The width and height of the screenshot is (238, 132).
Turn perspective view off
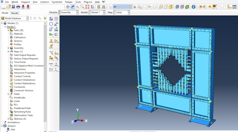[x=99, y=7]
